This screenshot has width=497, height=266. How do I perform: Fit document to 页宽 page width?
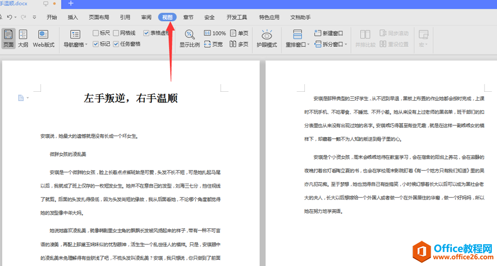(214, 44)
